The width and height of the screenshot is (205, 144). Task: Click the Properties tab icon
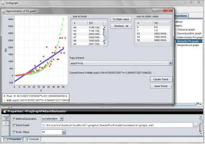7,139
